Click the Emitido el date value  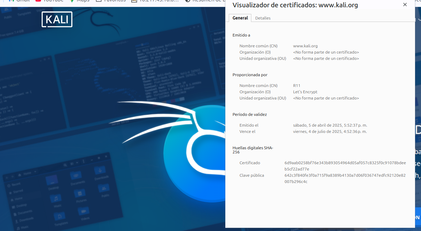[x=330, y=125]
